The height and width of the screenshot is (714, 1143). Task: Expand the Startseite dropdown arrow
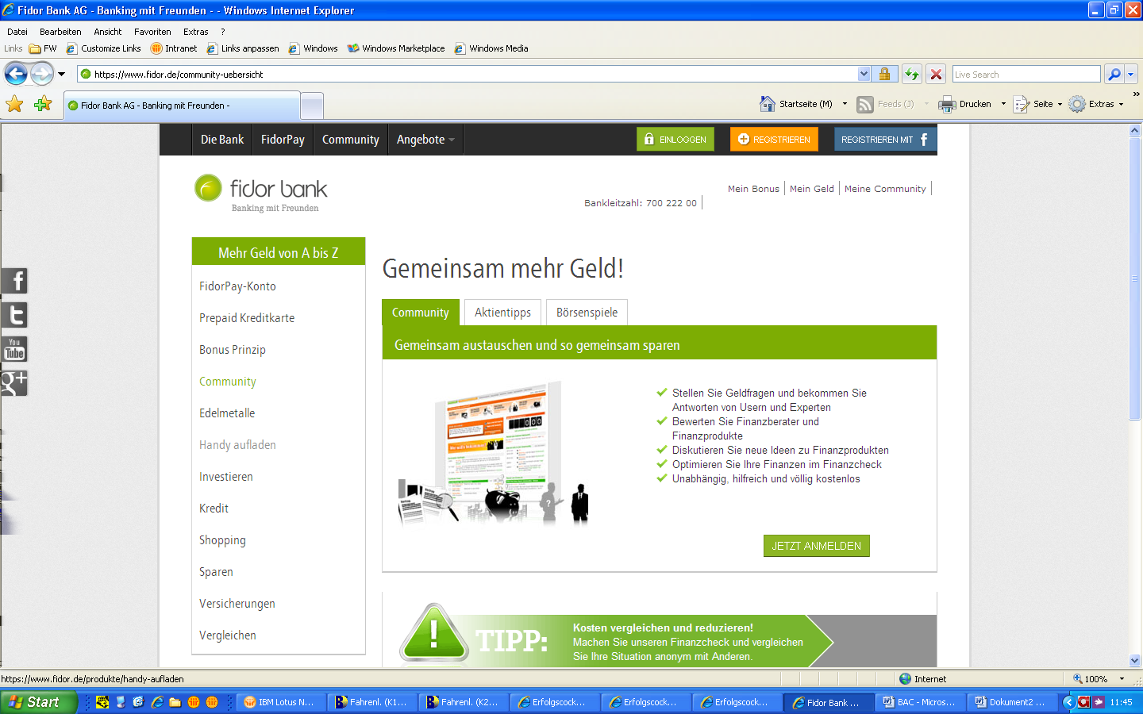(845, 104)
